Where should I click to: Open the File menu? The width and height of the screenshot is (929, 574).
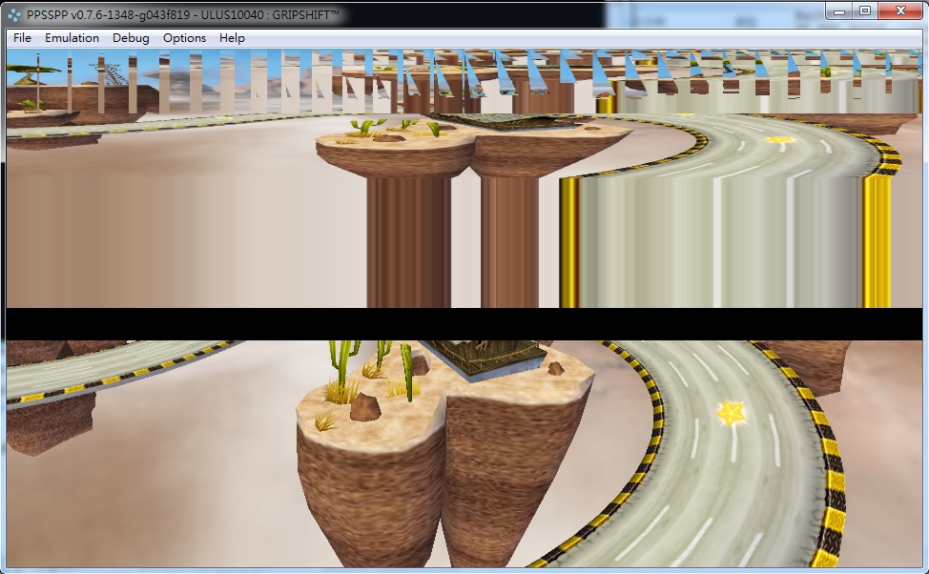click(22, 38)
